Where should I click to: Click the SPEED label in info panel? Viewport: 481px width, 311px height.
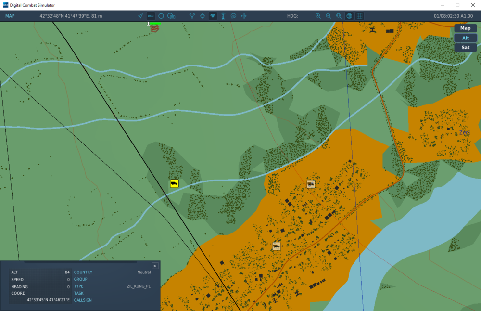(17, 279)
